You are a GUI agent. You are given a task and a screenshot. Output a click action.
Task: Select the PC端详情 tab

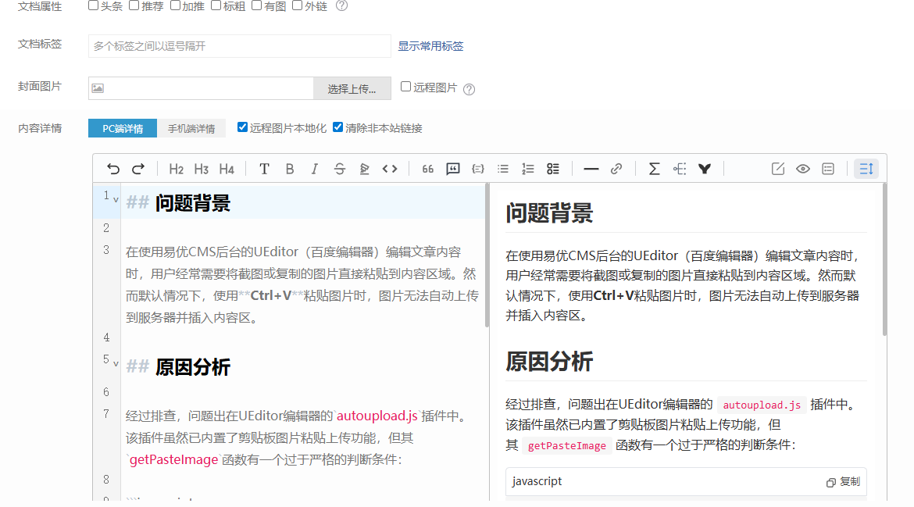(x=123, y=128)
